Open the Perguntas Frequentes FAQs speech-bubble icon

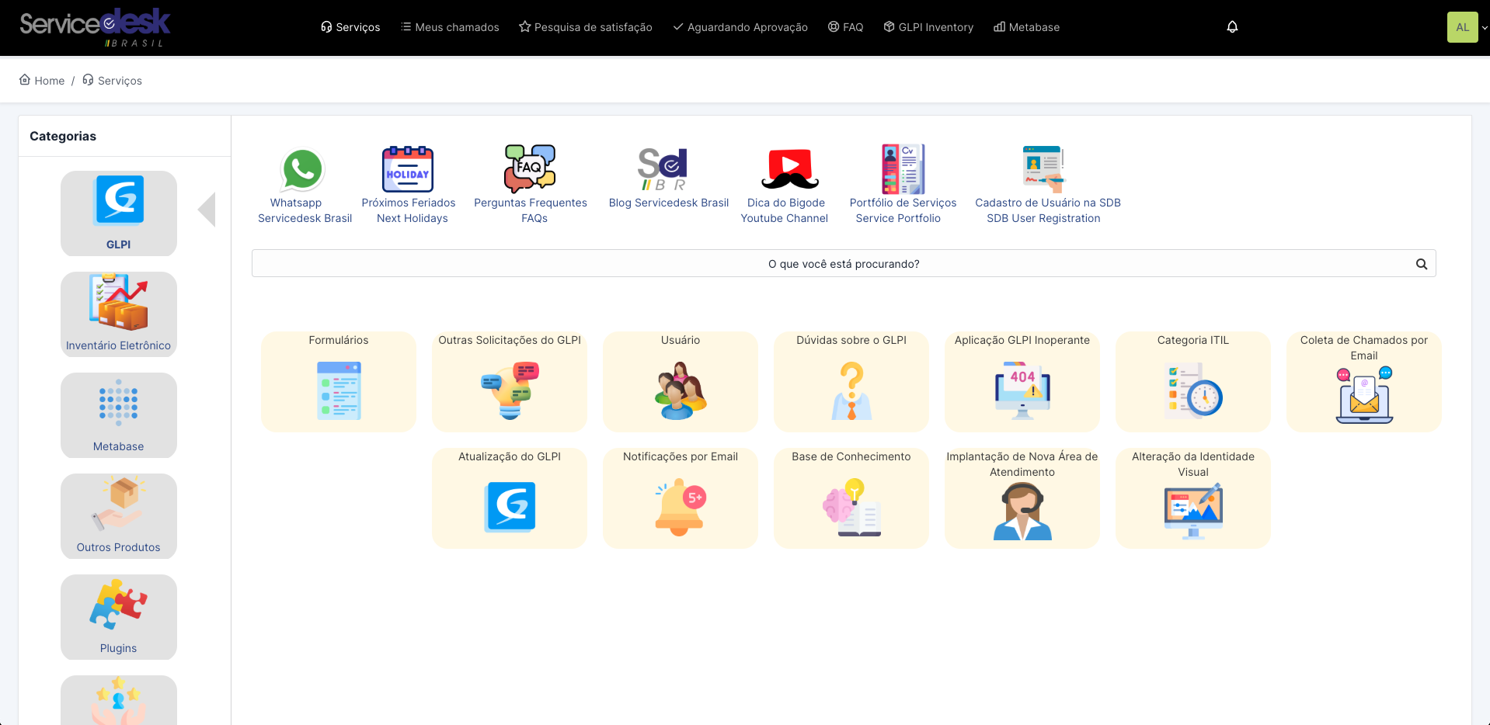[530, 168]
